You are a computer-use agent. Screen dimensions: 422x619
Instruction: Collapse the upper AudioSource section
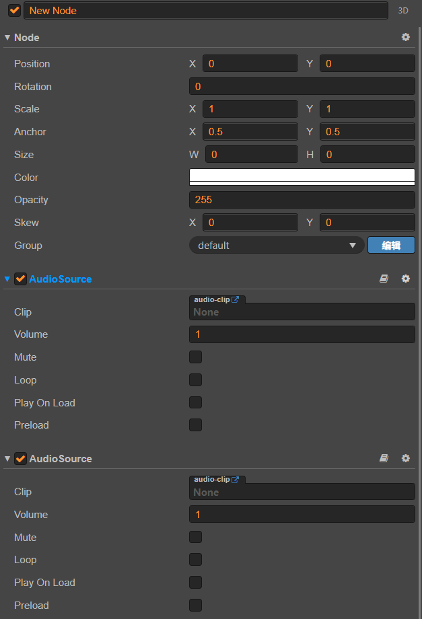tap(7, 279)
